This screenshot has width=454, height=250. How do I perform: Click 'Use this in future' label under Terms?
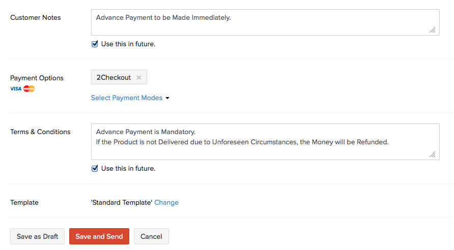(128, 169)
